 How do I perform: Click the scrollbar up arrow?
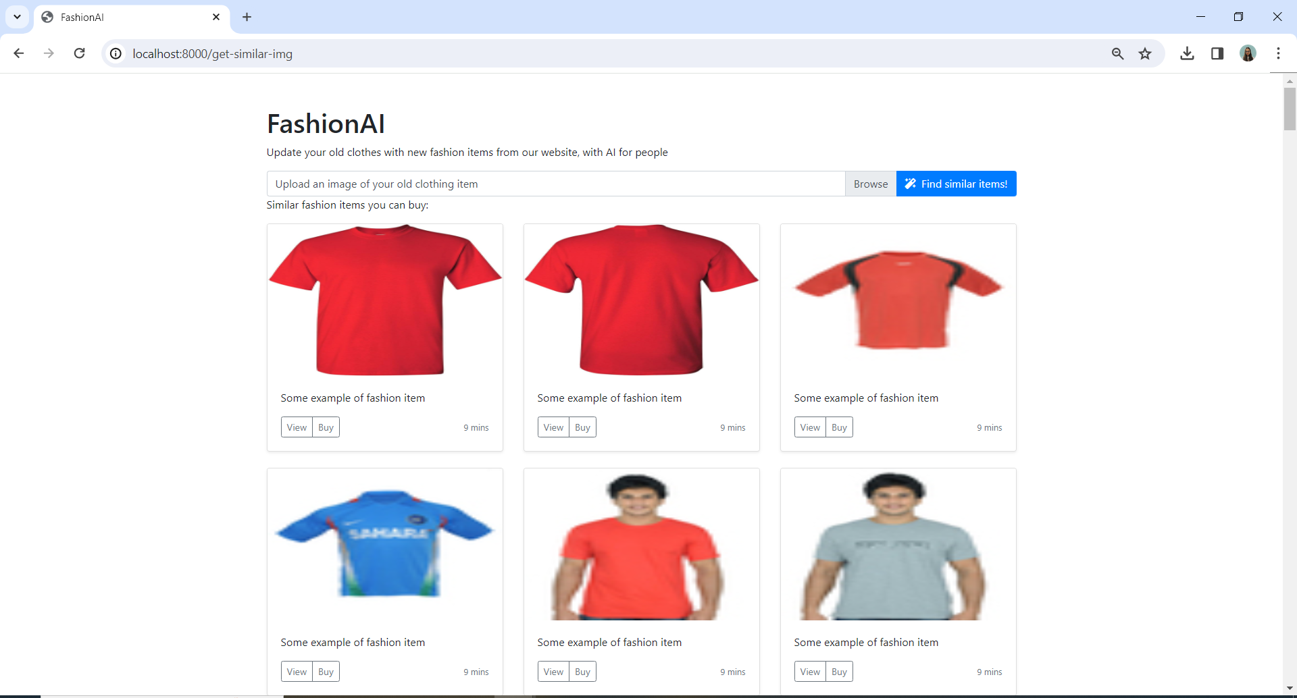click(1290, 80)
